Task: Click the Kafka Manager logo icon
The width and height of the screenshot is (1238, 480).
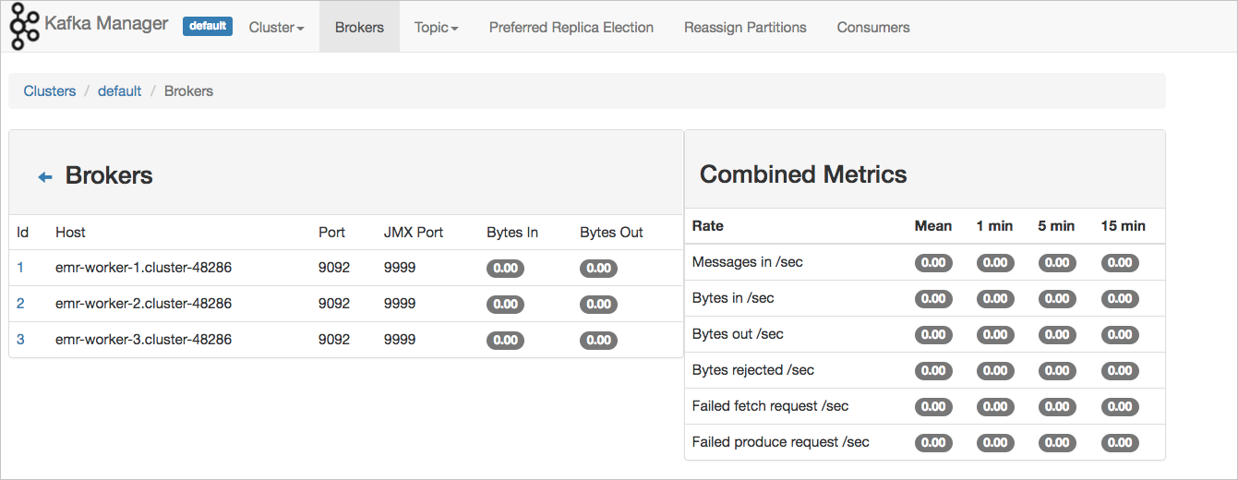Action: [25, 27]
